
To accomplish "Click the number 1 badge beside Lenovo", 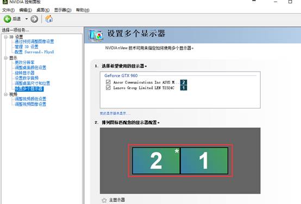I will [184, 88].
